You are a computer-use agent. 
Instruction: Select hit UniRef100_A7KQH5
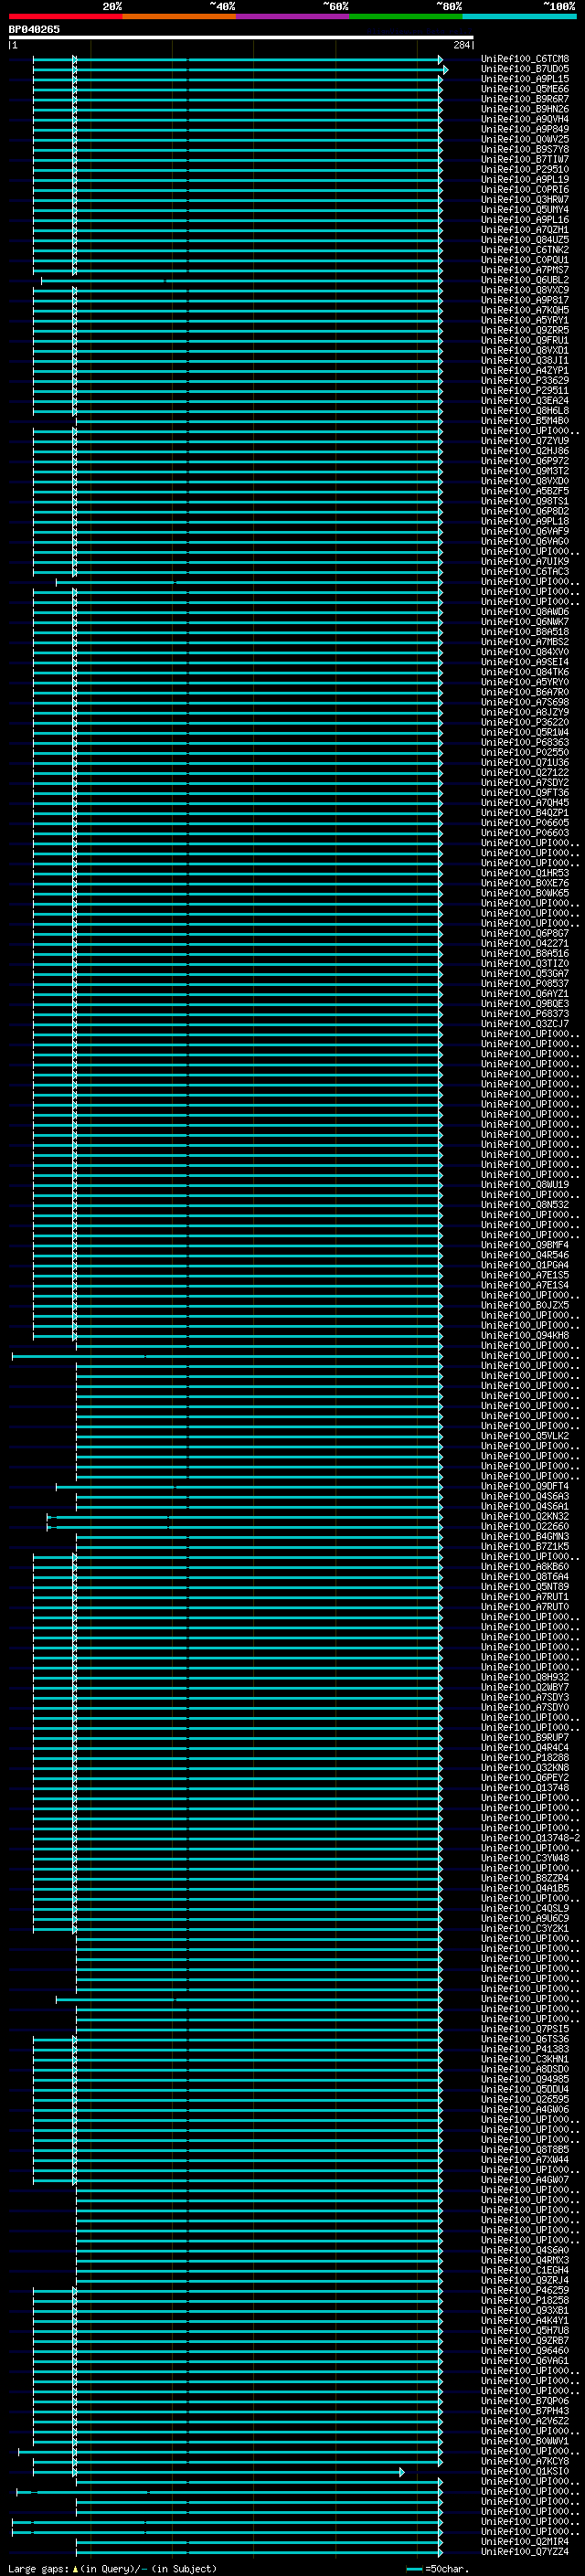point(525,310)
